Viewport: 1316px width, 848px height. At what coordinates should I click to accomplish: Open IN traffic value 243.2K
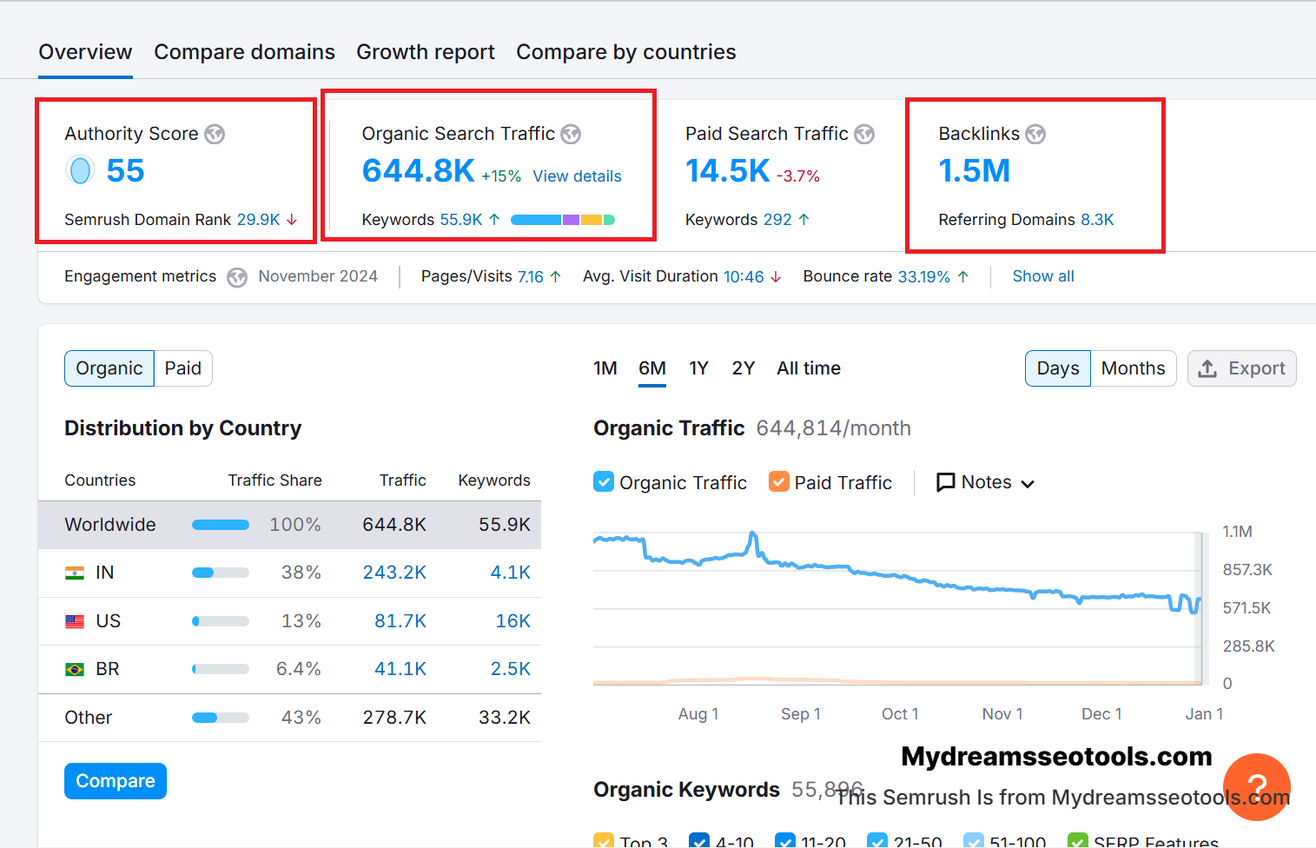pos(394,573)
